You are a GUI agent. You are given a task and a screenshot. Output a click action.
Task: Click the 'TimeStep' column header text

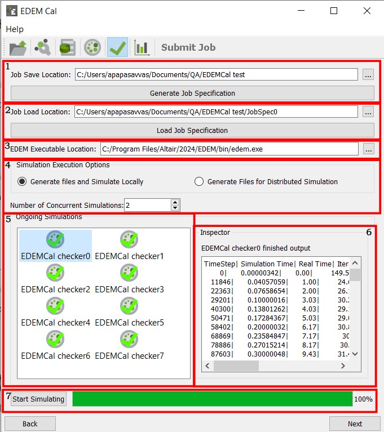pos(219,264)
